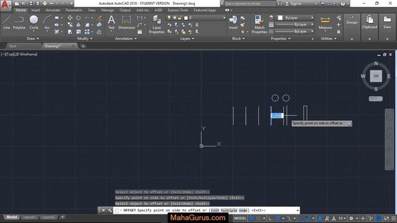Select the Text tool
This screenshot has height=223, width=397.
coord(112,22)
